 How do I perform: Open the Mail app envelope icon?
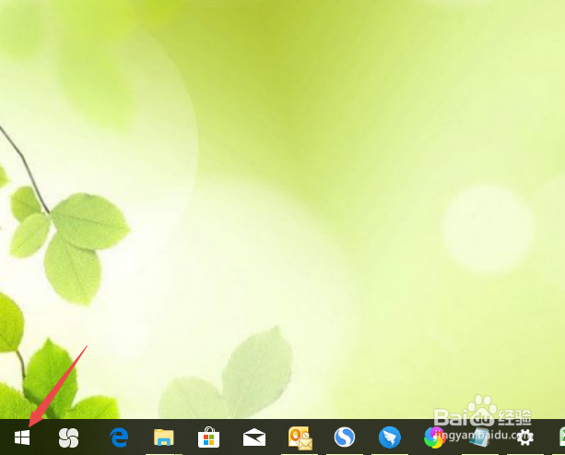coord(254,437)
